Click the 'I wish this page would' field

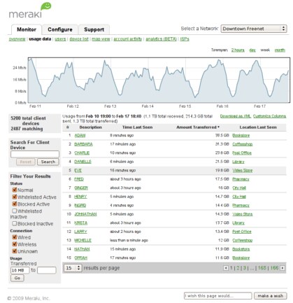tap(217, 296)
